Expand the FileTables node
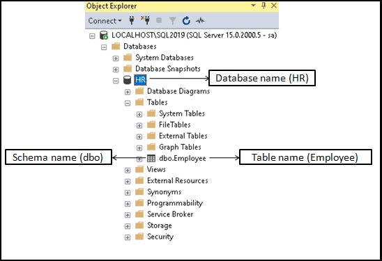 click(139, 125)
